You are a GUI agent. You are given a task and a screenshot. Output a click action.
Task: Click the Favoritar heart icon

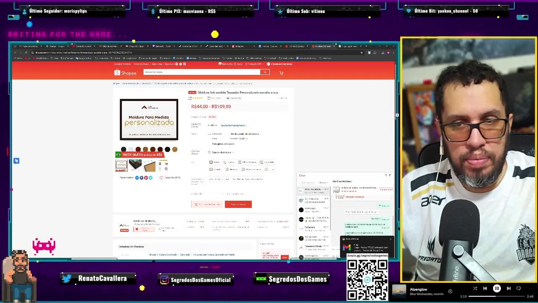coord(161,178)
